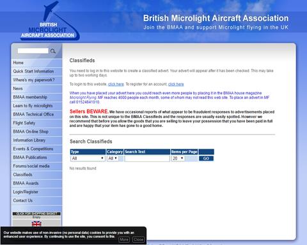Click the 'Search Classifieds' heading
Viewport: 307px width, 245px height.
pyautogui.click(x=91, y=142)
